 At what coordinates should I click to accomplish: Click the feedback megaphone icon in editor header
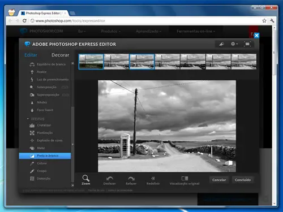(x=222, y=44)
